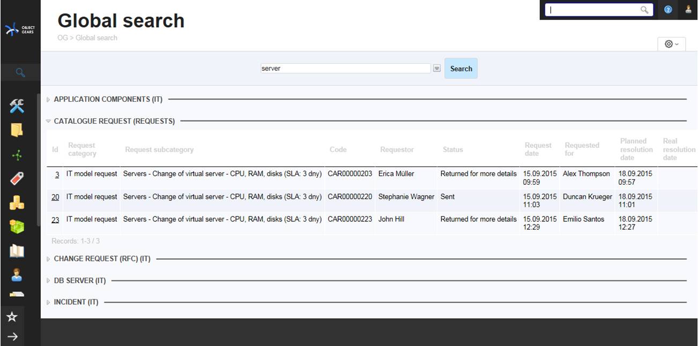Click the code CAR00000223
Screen dimensions: 698x346
click(350, 220)
